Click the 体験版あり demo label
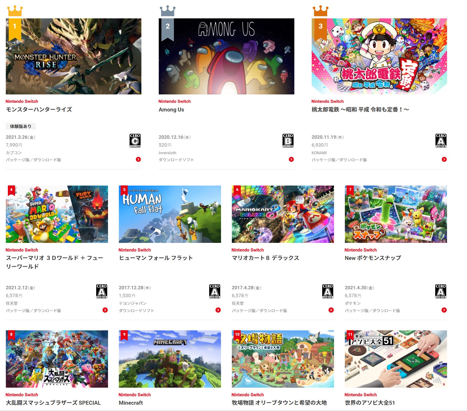 [21, 126]
